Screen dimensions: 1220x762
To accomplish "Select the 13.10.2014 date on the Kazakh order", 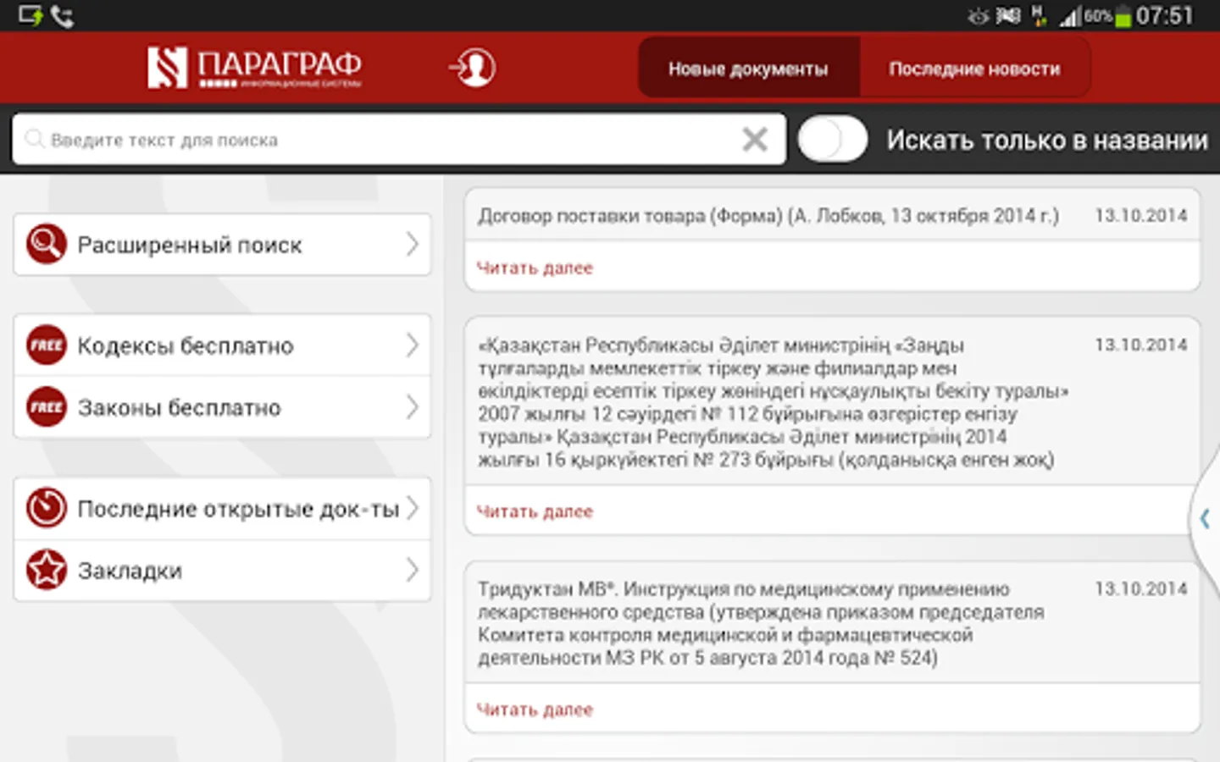I will (1140, 345).
